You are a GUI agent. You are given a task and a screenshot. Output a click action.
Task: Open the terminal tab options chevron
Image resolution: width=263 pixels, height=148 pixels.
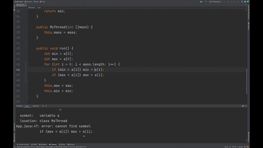coord(46,106)
